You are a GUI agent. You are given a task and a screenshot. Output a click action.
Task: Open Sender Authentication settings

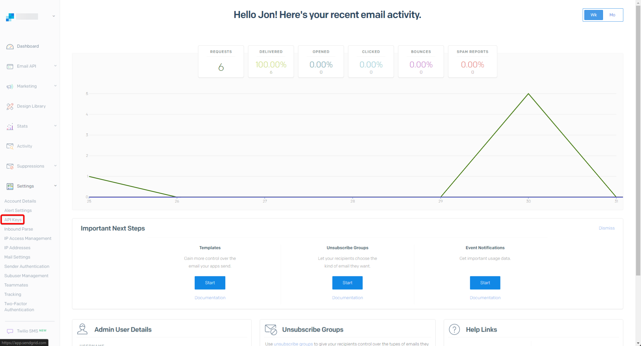[27, 266]
